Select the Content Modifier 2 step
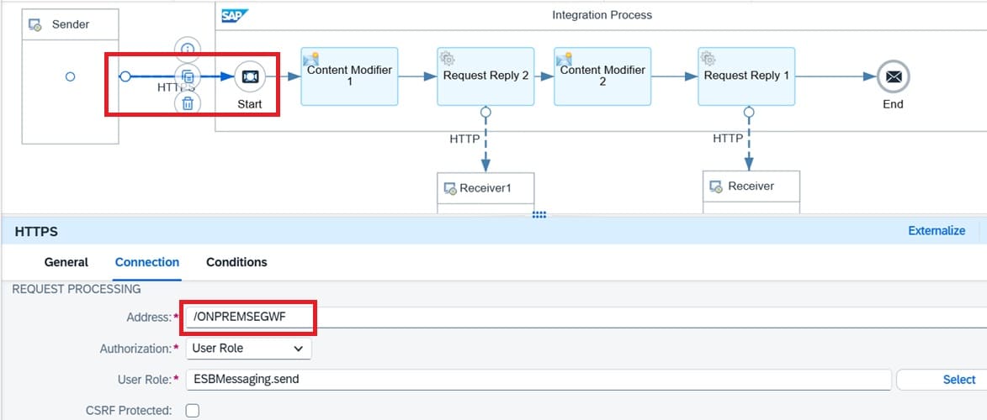This screenshot has height=420, width=987. pos(602,76)
